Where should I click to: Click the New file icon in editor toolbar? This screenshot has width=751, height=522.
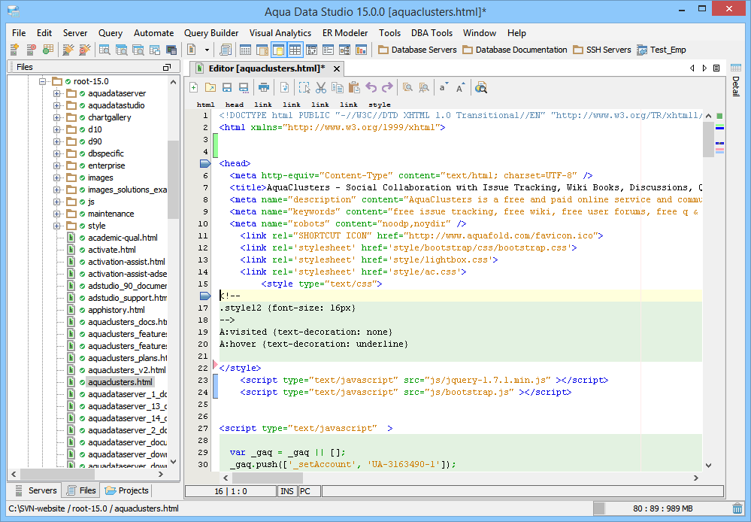point(194,88)
